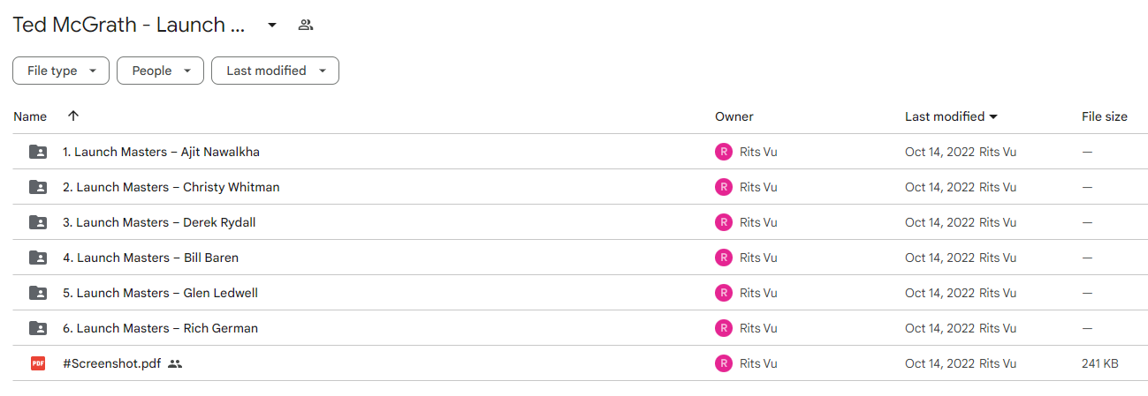Click the Owner column header
This screenshot has height=396, width=1148.
click(734, 116)
